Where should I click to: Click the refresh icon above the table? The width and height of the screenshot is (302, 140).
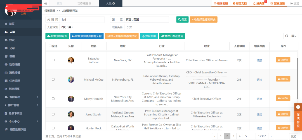(x=286, y=36)
